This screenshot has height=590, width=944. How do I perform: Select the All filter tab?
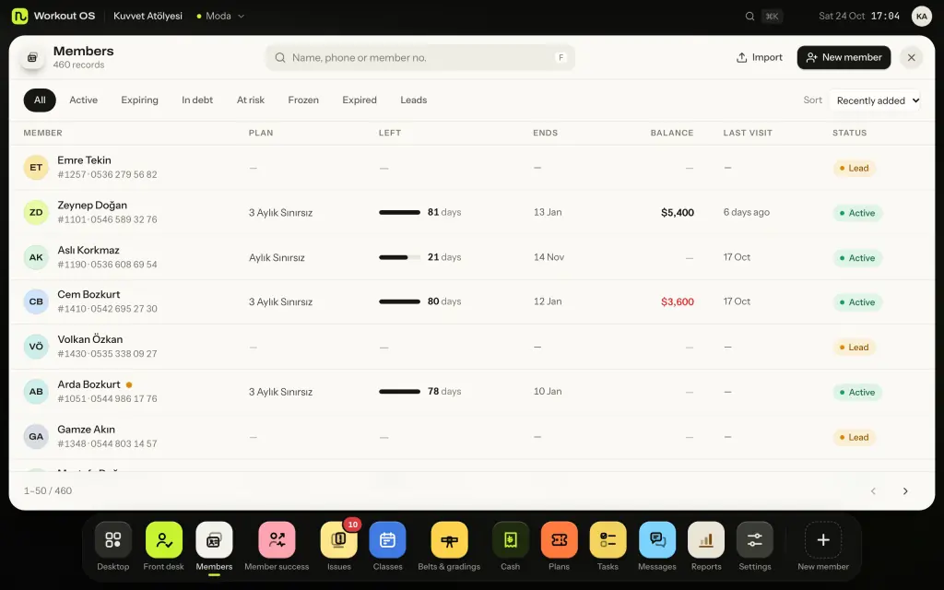(40, 100)
